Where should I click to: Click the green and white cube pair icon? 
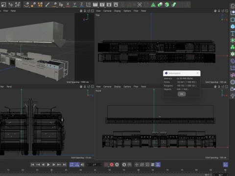point(160,4)
